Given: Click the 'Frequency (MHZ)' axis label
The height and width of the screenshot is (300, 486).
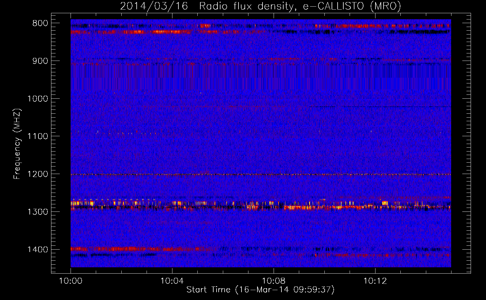Looking at the screenshot, I should (17, 144).
